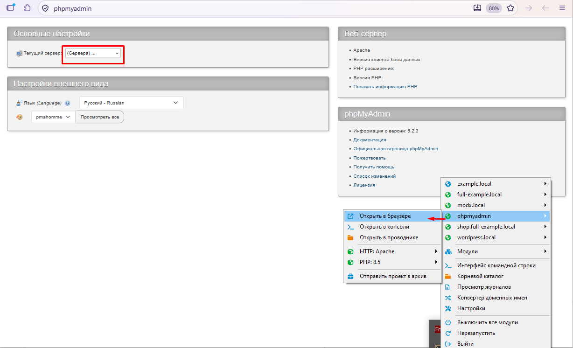
Task: Expand the full-example.local submenu arrow
Action: tap(545, 195)
